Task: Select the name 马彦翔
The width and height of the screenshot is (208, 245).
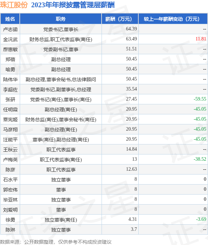Action: [10, 130]
